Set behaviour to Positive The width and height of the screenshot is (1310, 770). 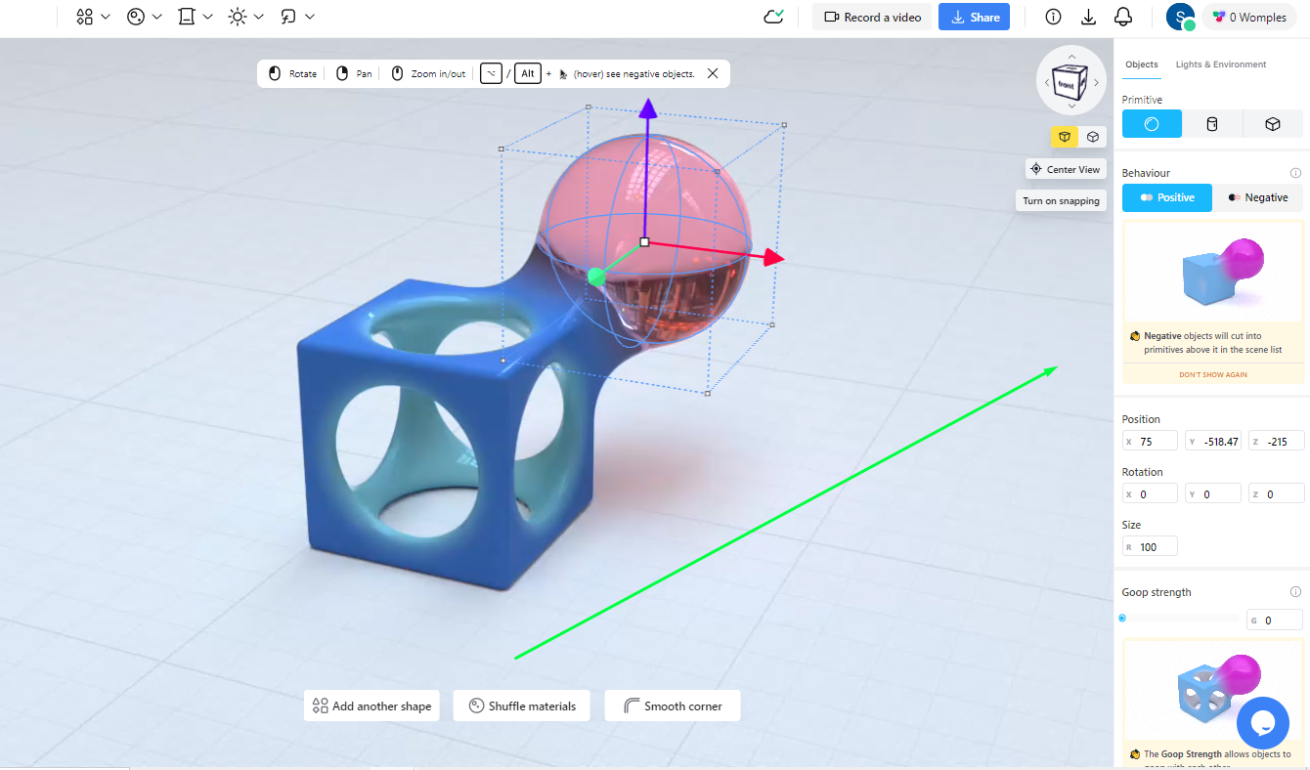pos(1167,197)
